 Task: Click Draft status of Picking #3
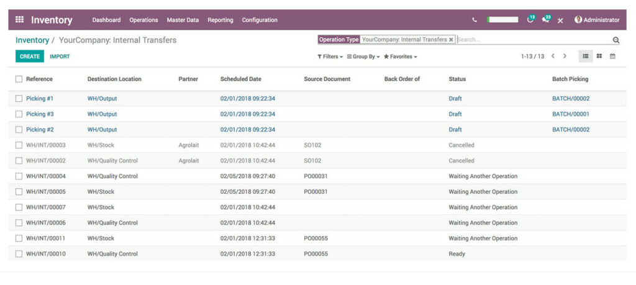click(455, 114)
